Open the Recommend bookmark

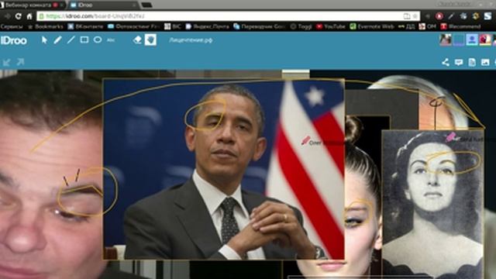tap(460, 26)
